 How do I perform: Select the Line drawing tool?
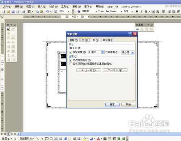[x=37, y=138]
